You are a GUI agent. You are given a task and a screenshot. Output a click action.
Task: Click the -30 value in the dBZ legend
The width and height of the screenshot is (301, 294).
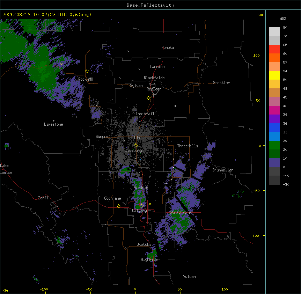click(x=286, y=184)
